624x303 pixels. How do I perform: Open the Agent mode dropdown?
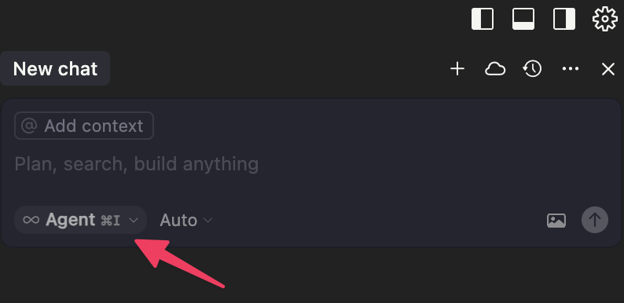[80, 220]
